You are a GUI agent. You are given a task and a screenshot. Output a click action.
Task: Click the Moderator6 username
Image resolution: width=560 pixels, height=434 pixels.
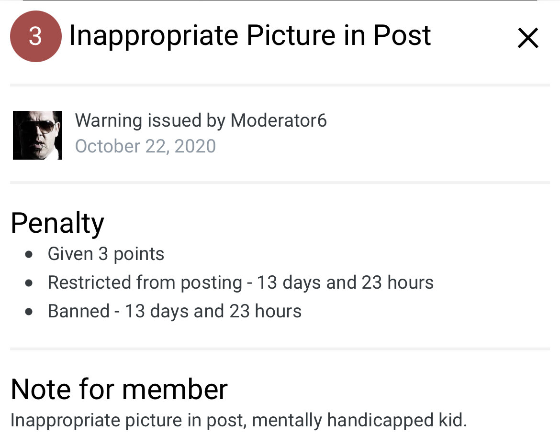point(279,120)
